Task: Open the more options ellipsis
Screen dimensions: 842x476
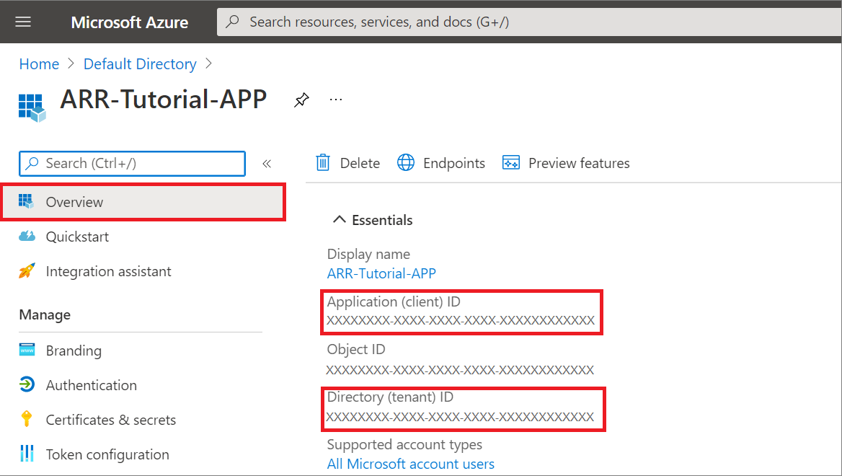Action: (336, 100)
